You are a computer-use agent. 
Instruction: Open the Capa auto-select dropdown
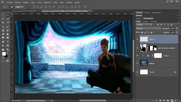click(x=19, y=7)
